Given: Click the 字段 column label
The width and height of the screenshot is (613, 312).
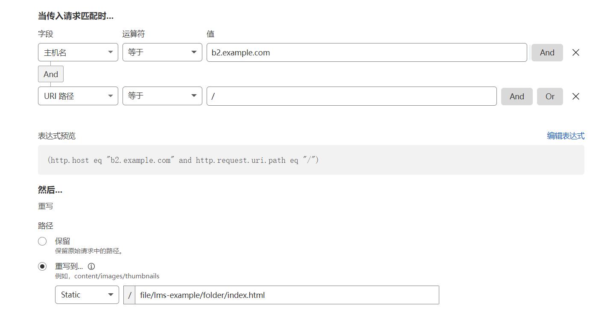Looking at the screenshot, I should 46,34.
